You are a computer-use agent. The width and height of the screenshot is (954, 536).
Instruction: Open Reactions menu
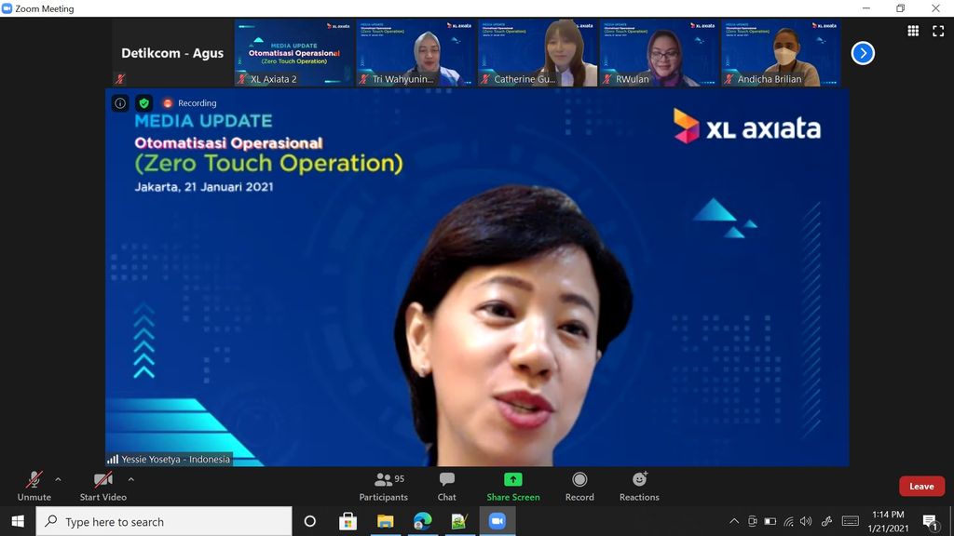click(x=639, y=486)
